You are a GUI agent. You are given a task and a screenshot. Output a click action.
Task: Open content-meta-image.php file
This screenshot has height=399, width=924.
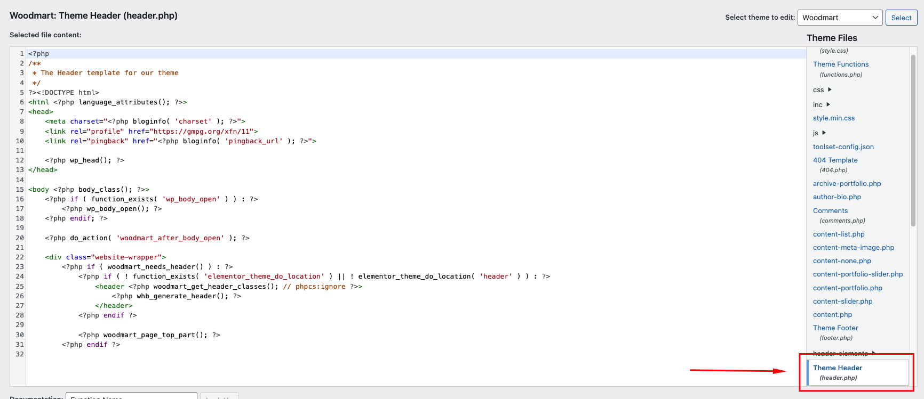[x=853, y=248]
